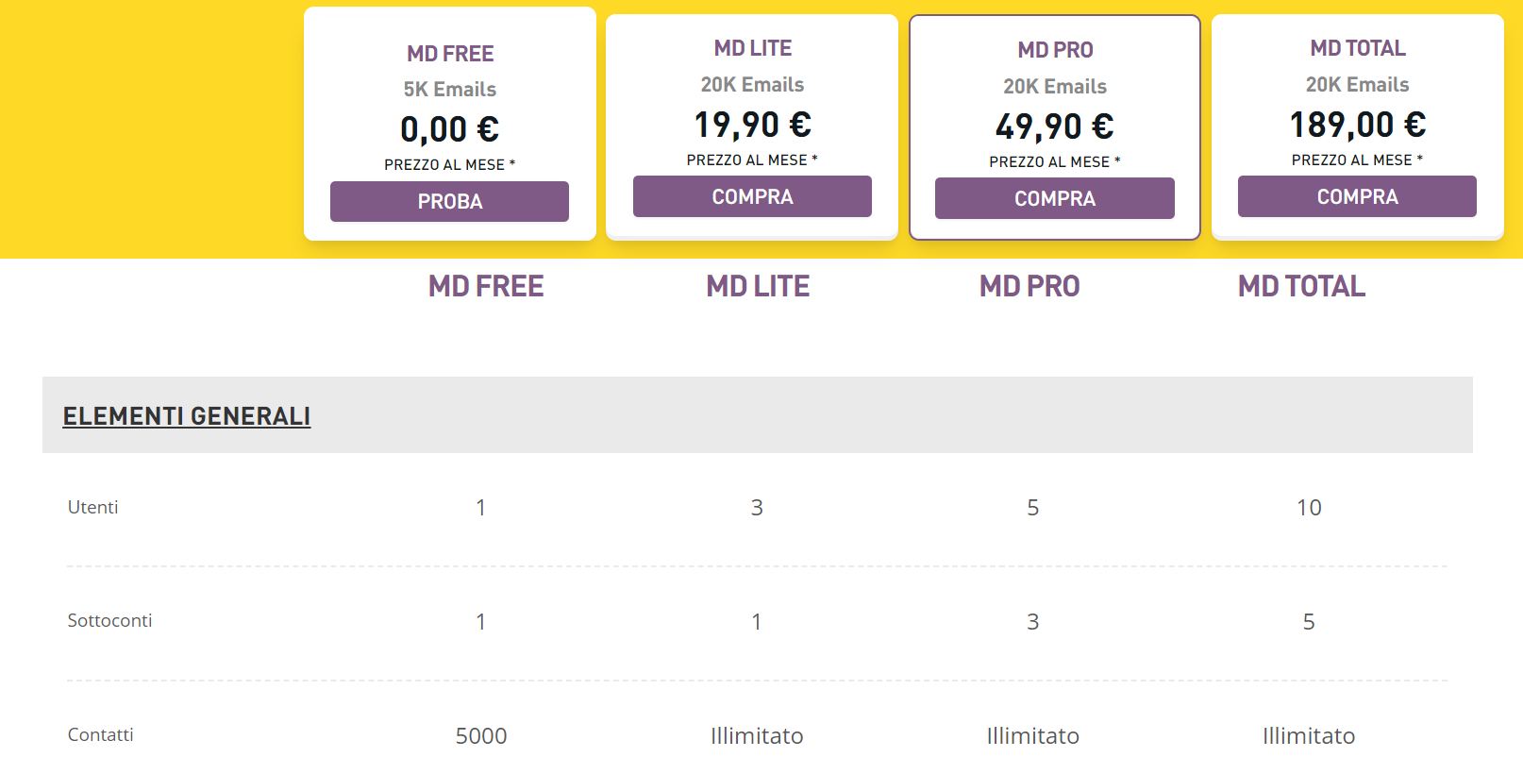Click the MD TOTAL column header
1523x774 pixels.
coord(1302,286)
